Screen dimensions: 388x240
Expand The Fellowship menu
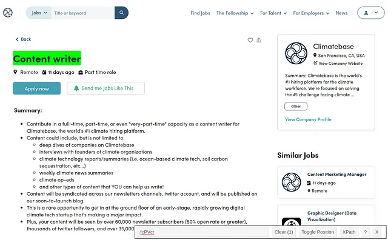click(235, 13)
